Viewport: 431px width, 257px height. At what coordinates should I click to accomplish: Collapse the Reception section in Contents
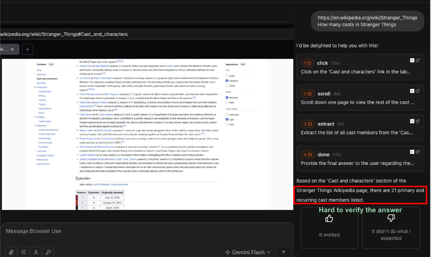pos(35,125)
